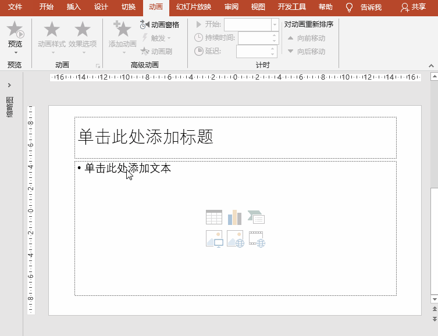Expand the 缩略图 thumbnail pane
Screen dimensions: 438x336
coord(9,85)
